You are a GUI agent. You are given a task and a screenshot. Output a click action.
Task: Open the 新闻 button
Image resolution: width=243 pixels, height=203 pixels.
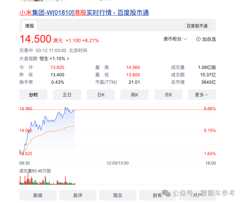[x=38, y=195]
